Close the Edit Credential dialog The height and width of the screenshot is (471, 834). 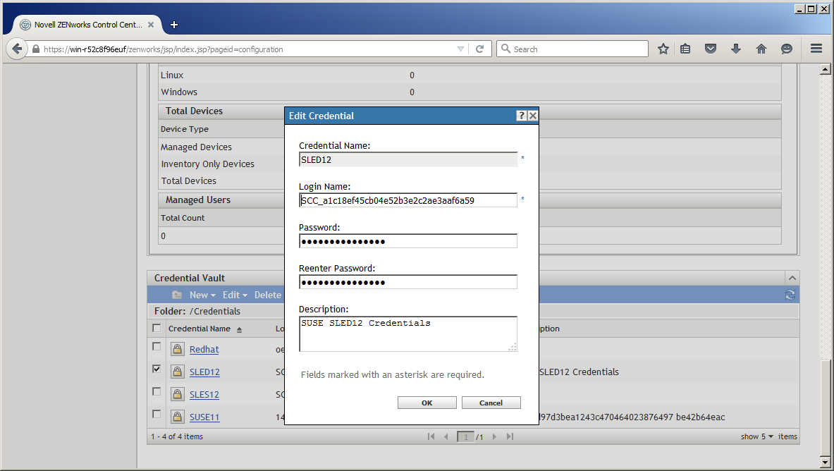532,116
